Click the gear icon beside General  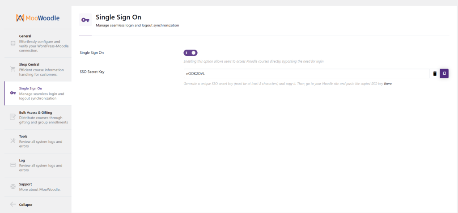click(x=13, y=43)
